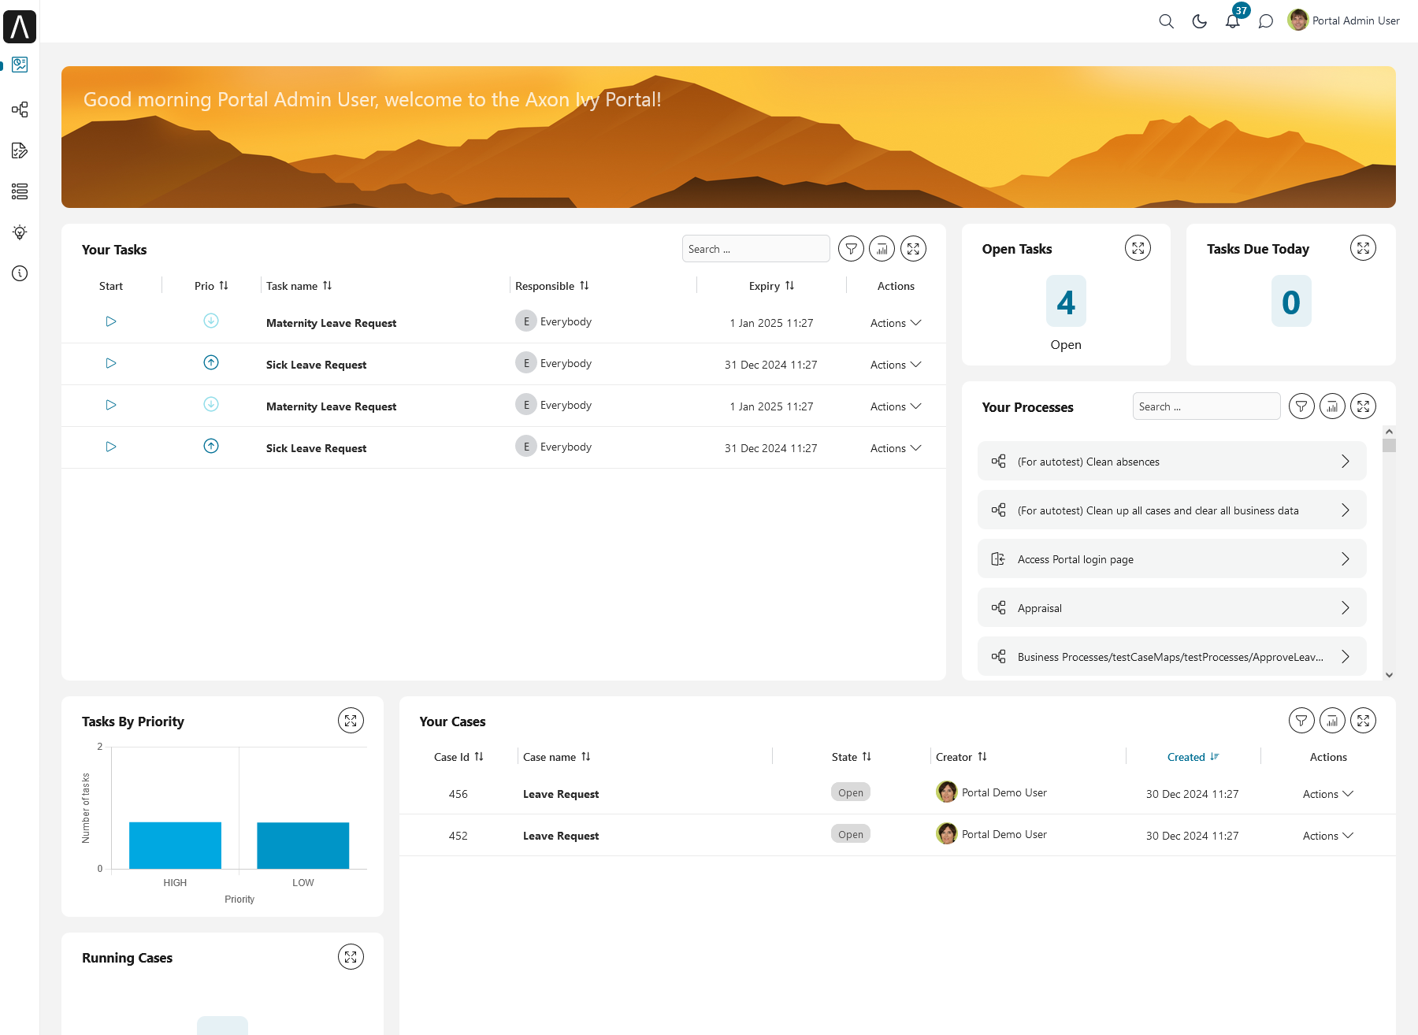The image size is (1418, 1035).
Task: Start second Maternity Leave Request task
Action: 111,405
